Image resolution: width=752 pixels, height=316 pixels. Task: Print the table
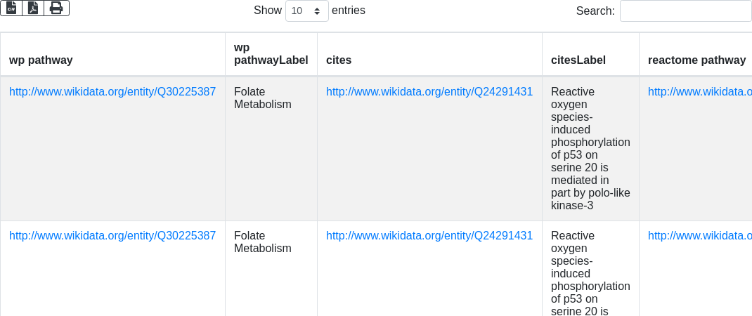pos(56,8)
